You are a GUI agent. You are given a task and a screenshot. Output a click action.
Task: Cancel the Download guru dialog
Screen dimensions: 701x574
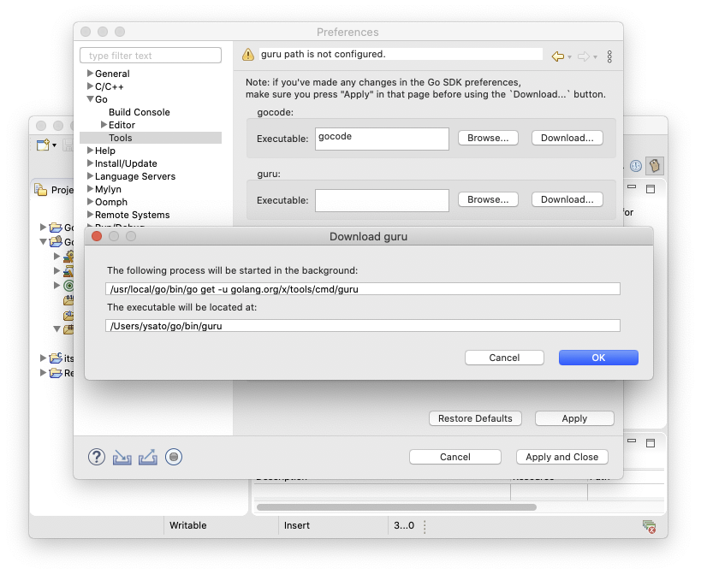[504, 358]
